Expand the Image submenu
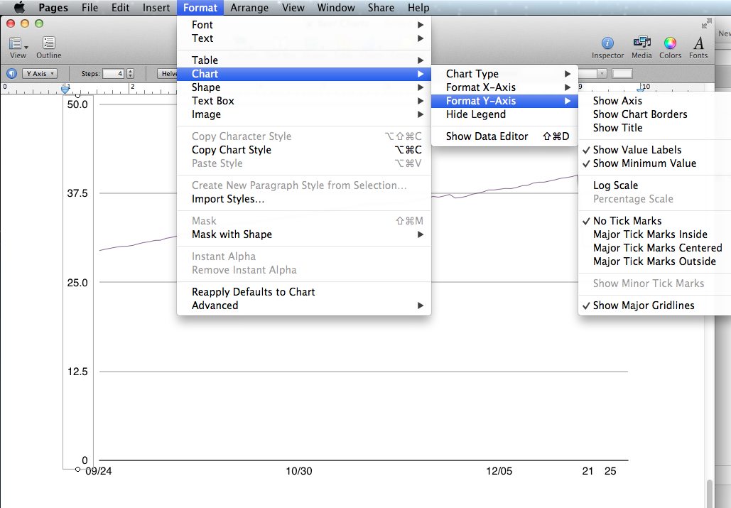This screenshot has height=508, width=731. coord(304,114)
